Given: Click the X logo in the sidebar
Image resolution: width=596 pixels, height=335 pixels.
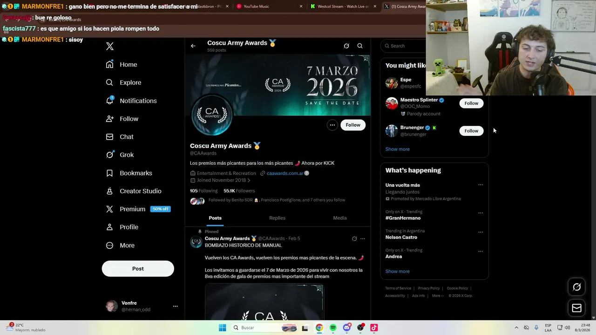Looking at the screenshot, I should click(x=110, y=46).
